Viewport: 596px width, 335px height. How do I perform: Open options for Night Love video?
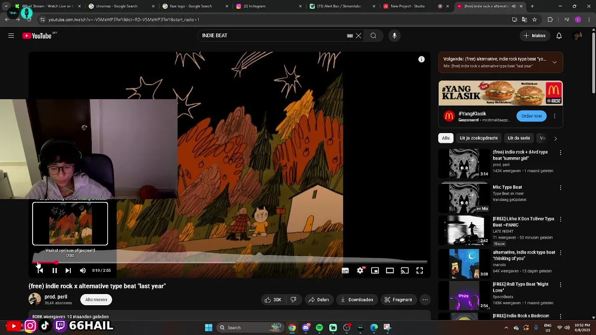561,284
